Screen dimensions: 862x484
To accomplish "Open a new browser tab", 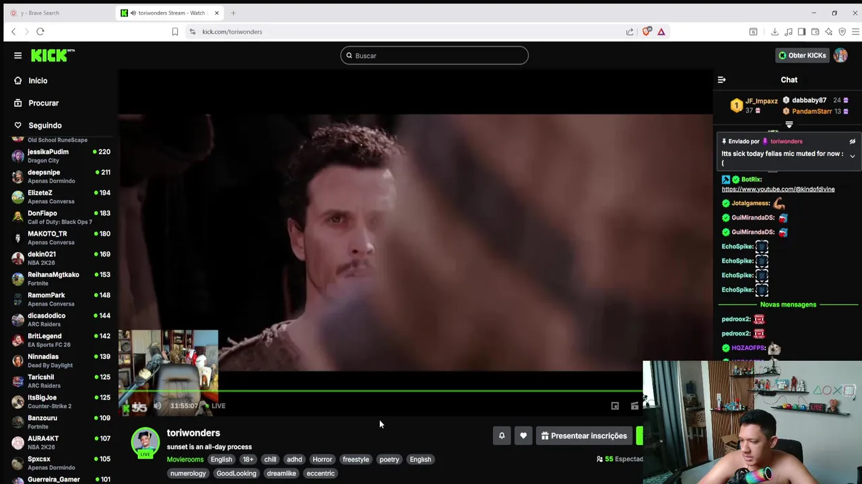I will coord(233,13).
